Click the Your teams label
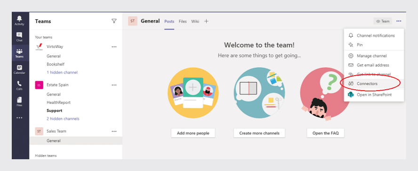Viewport: 418px width, 171px height. tap(44, 37)
